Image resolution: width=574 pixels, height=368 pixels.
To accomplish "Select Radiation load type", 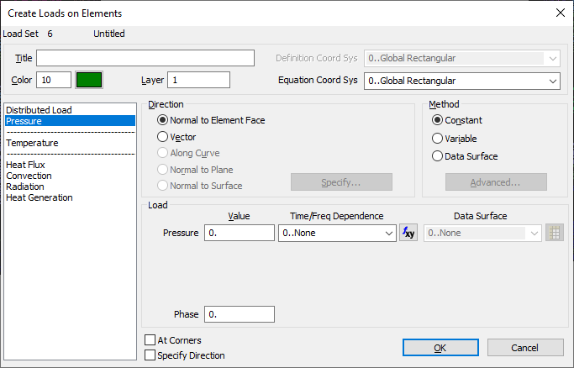I will pyautogui.click(x=25, y=187).
